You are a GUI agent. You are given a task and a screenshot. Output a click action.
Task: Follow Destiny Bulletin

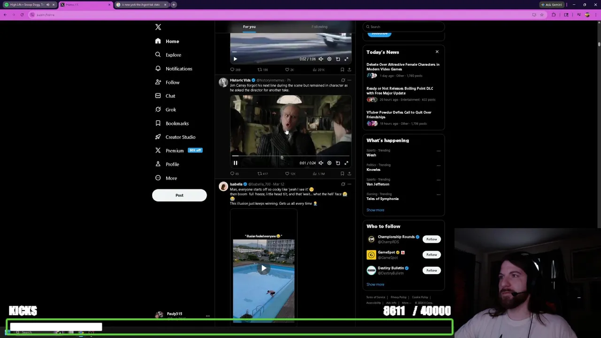click(x=431, y=270)
